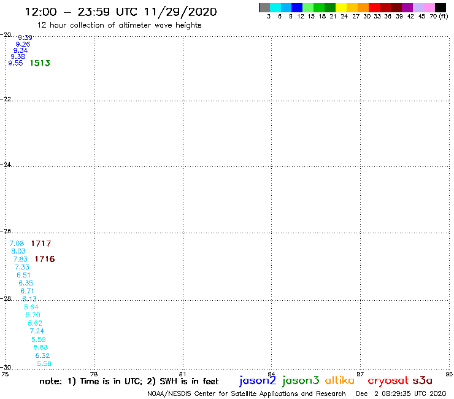Click the wave height reading 8.03
This screenshot has height=399, width=454.
point(18,251)
